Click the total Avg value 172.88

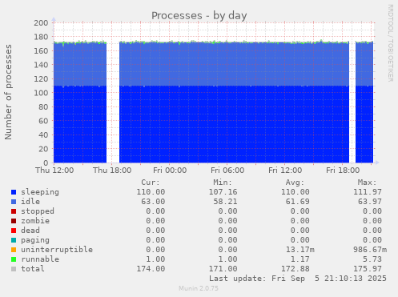point(295,269)
